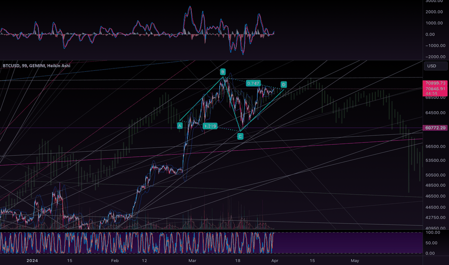This screenshot has height=265, width=449.
Task: Click the 1000.00 oscillator scale label
Action: click(434, 23)
